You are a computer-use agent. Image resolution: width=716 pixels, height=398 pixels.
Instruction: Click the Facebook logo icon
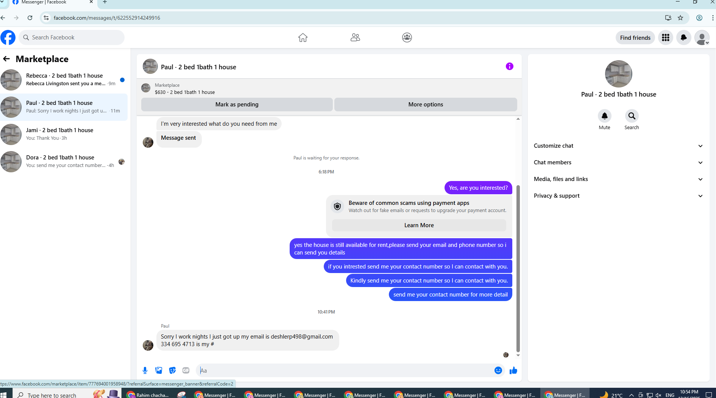[8, 37]
